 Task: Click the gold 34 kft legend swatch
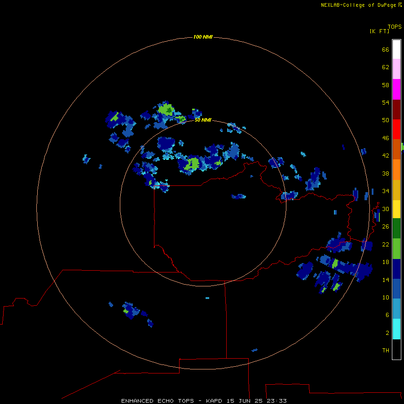[x=396, y=190]
